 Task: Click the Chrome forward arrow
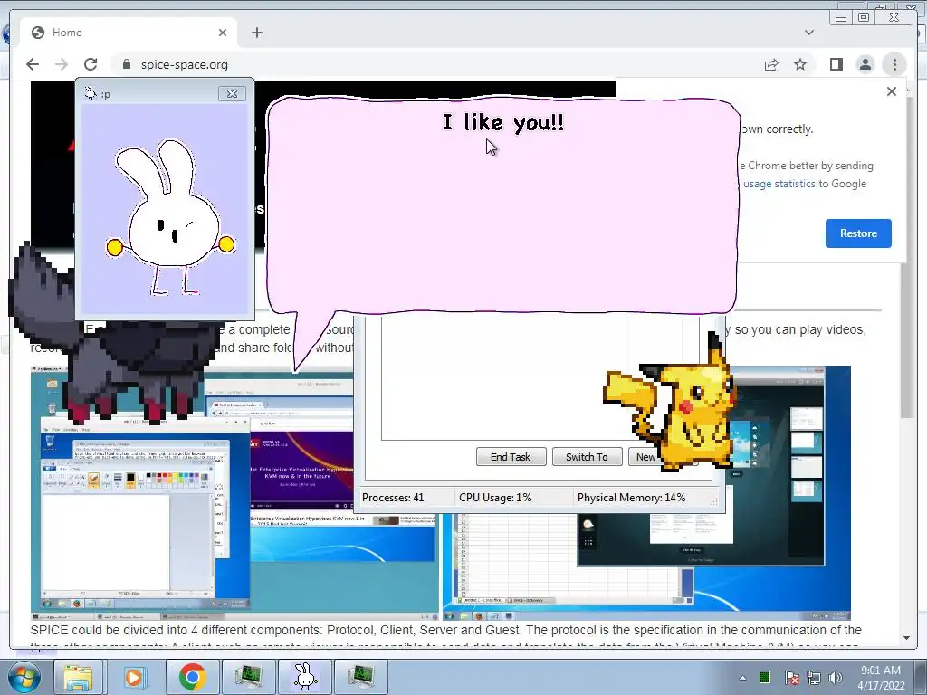(x=62, y=64)
